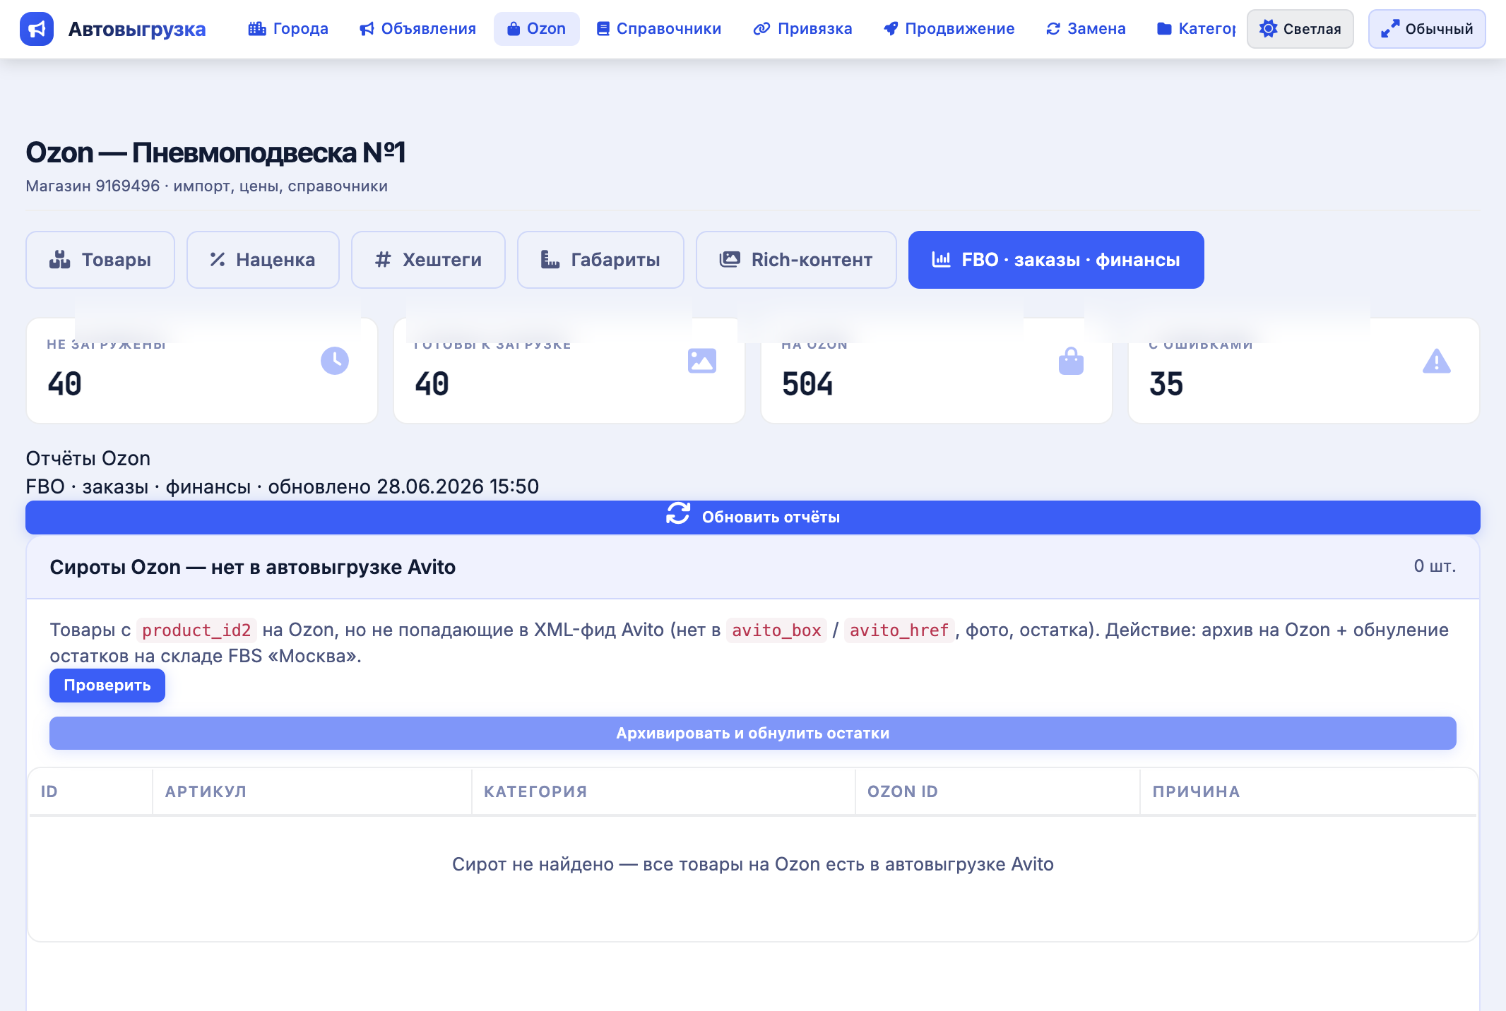The image size is (1506, 1011).
Task: Click the 0 шт. counter
Action: (x=1435, y=566)
